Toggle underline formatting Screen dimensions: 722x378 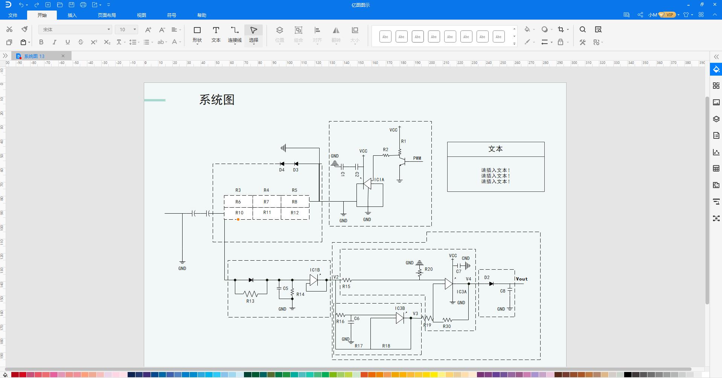click(x=67, y=42)
